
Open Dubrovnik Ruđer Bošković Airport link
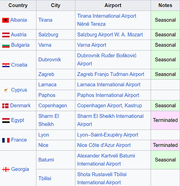(x=107, y=60)
